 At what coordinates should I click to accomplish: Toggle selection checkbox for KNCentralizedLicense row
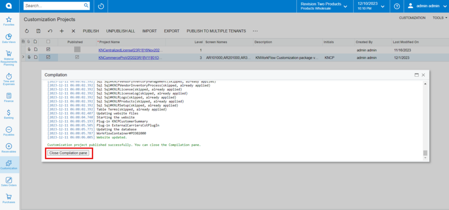click(48, 49)
